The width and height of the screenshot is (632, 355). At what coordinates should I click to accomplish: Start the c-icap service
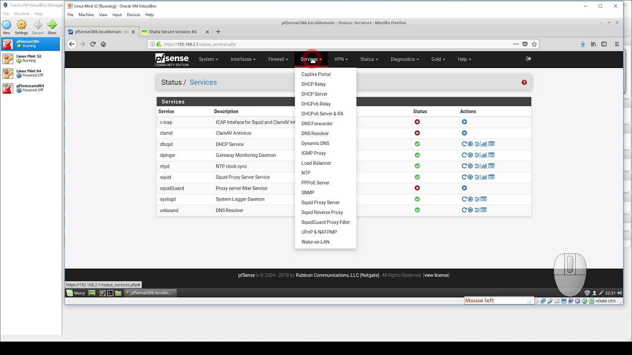point(464,122)
